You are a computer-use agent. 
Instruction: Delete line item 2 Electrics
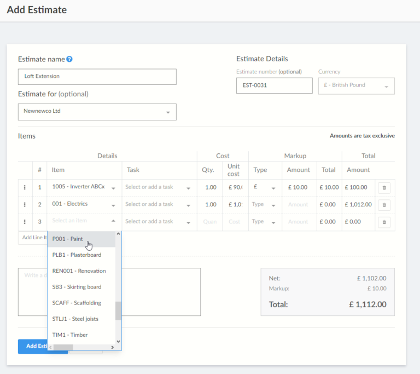point(384,205)
